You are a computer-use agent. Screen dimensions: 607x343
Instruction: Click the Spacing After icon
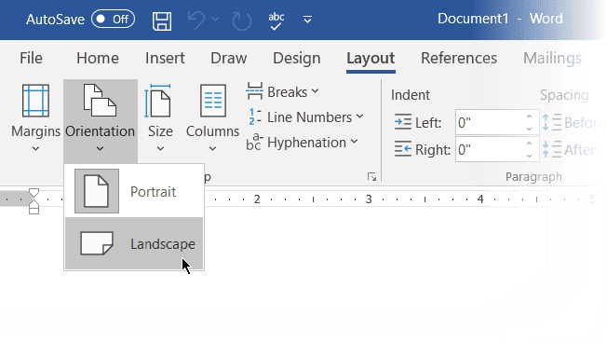coord(552,149)
